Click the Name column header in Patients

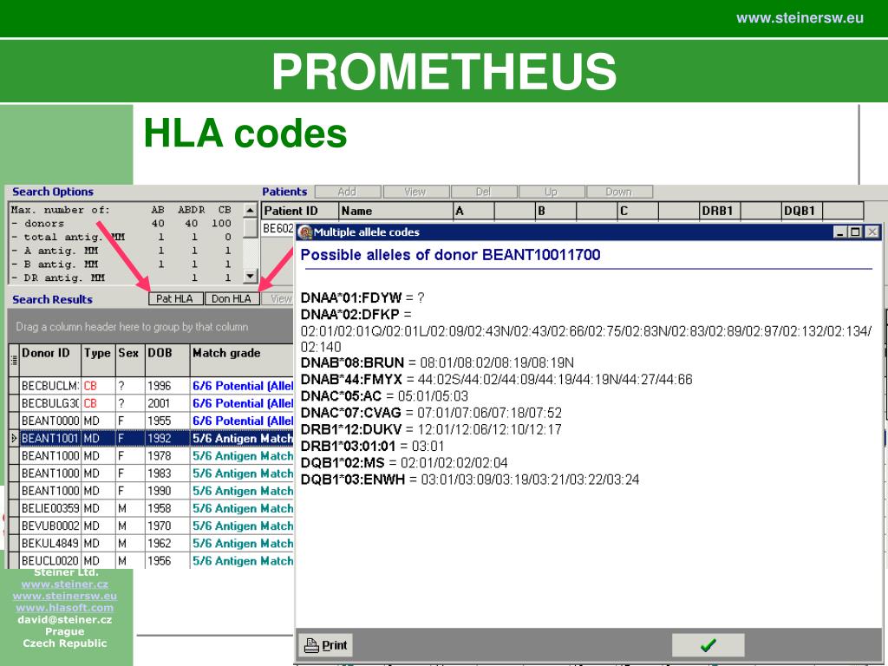[395, 211]
